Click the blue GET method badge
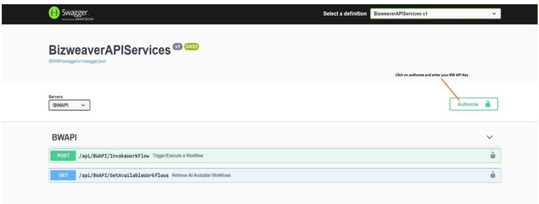Screen dimensions: 539x204 click(63, 175)
